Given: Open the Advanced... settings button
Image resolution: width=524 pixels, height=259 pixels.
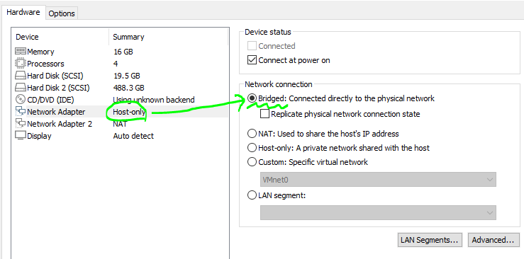Looking at the screenshot, I should tap(493, 240).
